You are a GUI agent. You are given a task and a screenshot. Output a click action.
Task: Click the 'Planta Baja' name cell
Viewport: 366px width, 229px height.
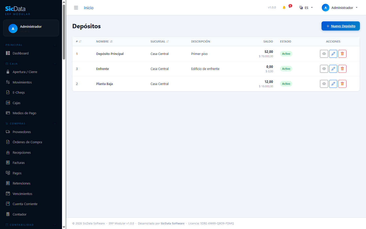tap(104, 84)
